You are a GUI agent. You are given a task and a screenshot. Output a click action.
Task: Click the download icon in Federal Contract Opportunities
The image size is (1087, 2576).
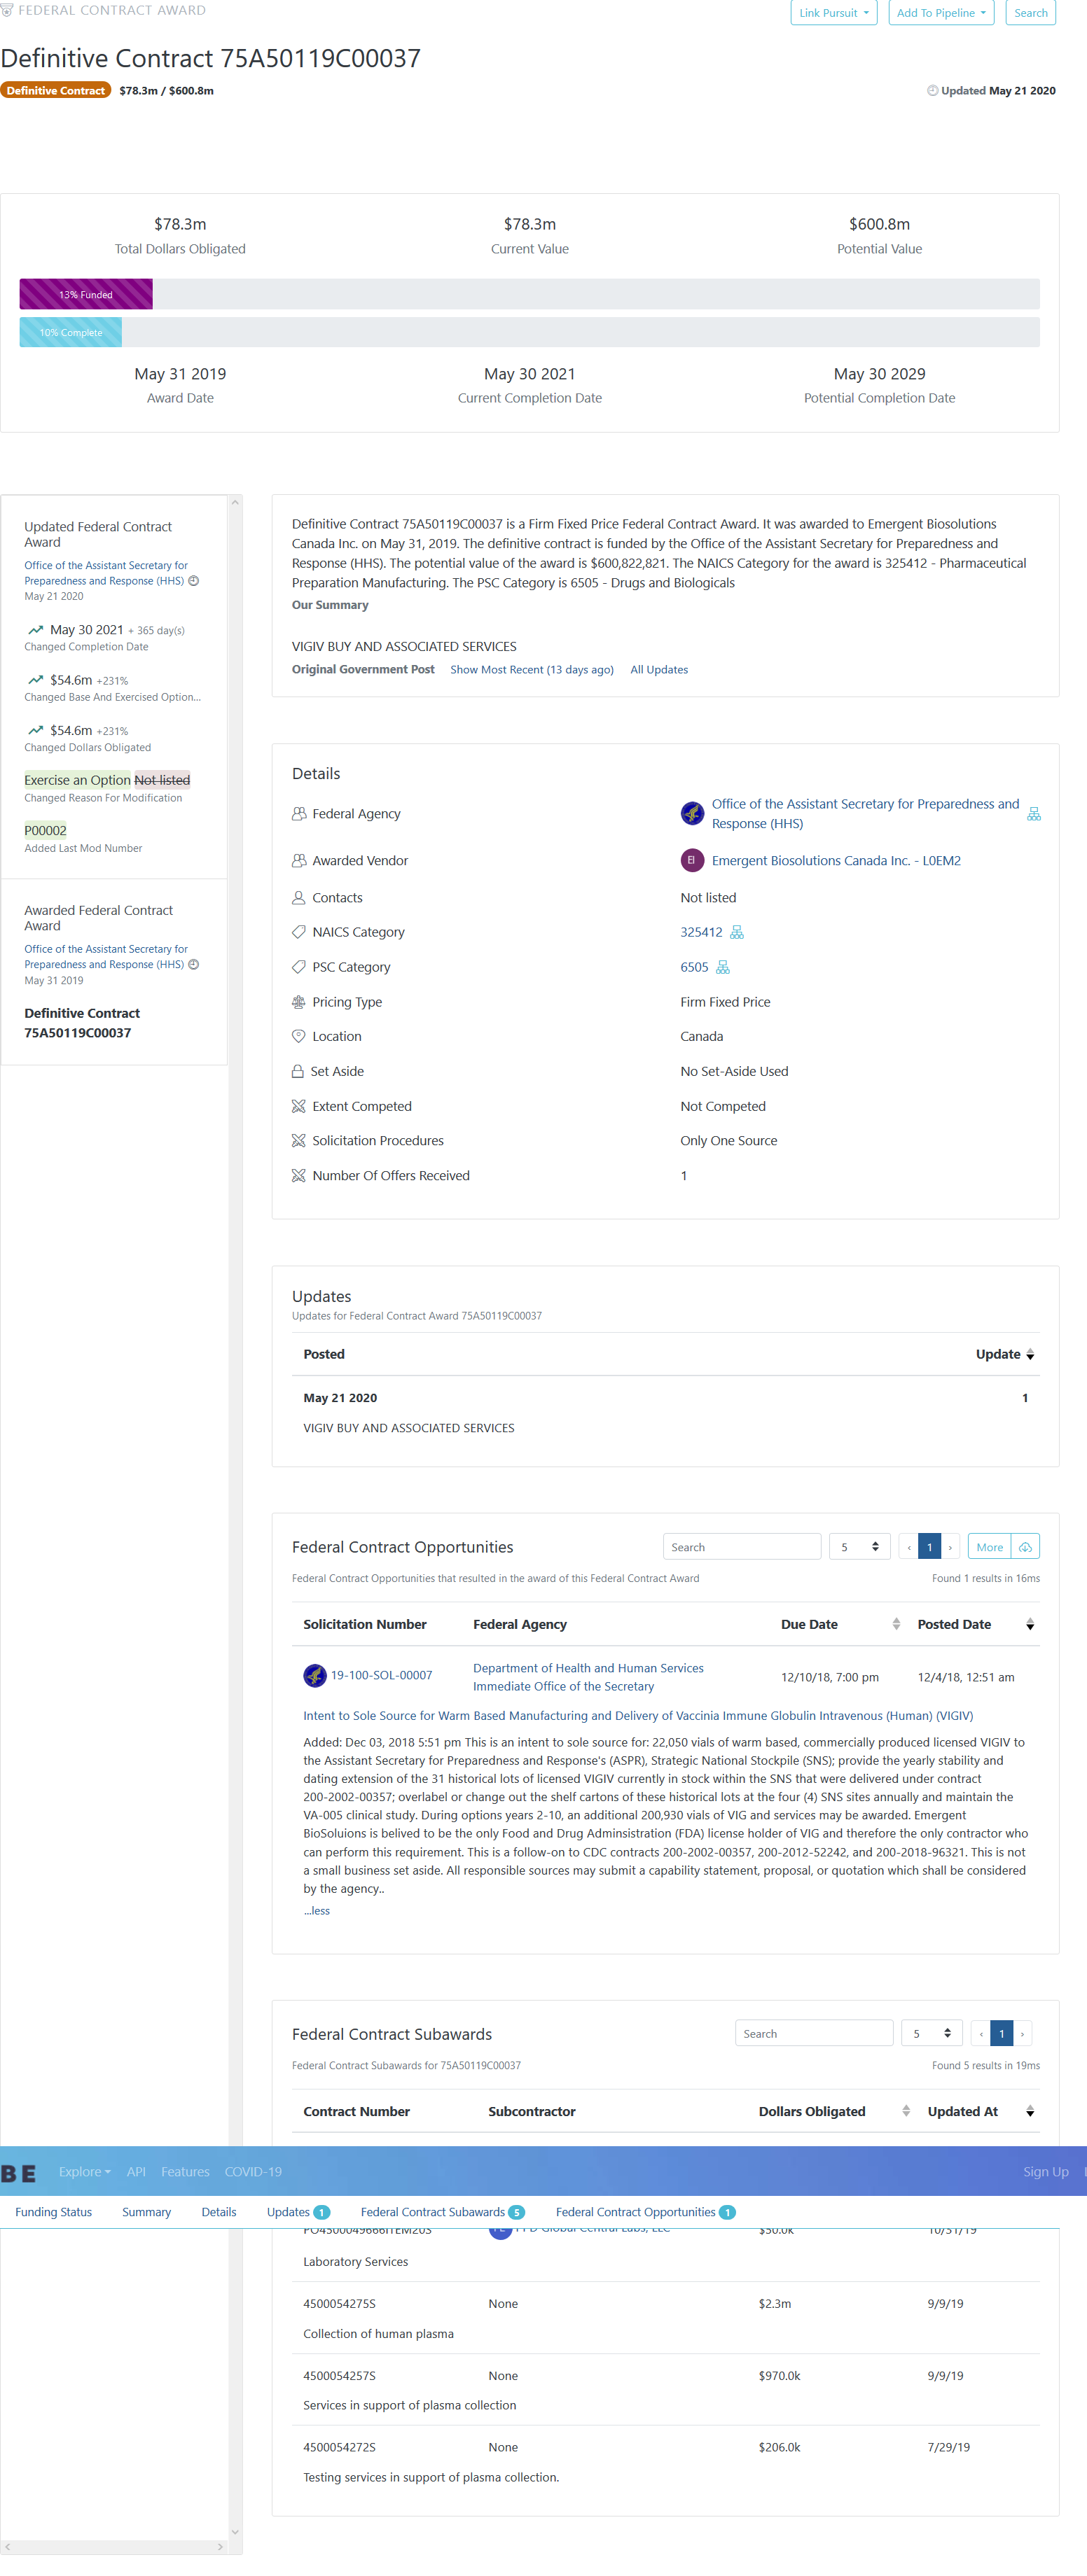[1025, 1547]
